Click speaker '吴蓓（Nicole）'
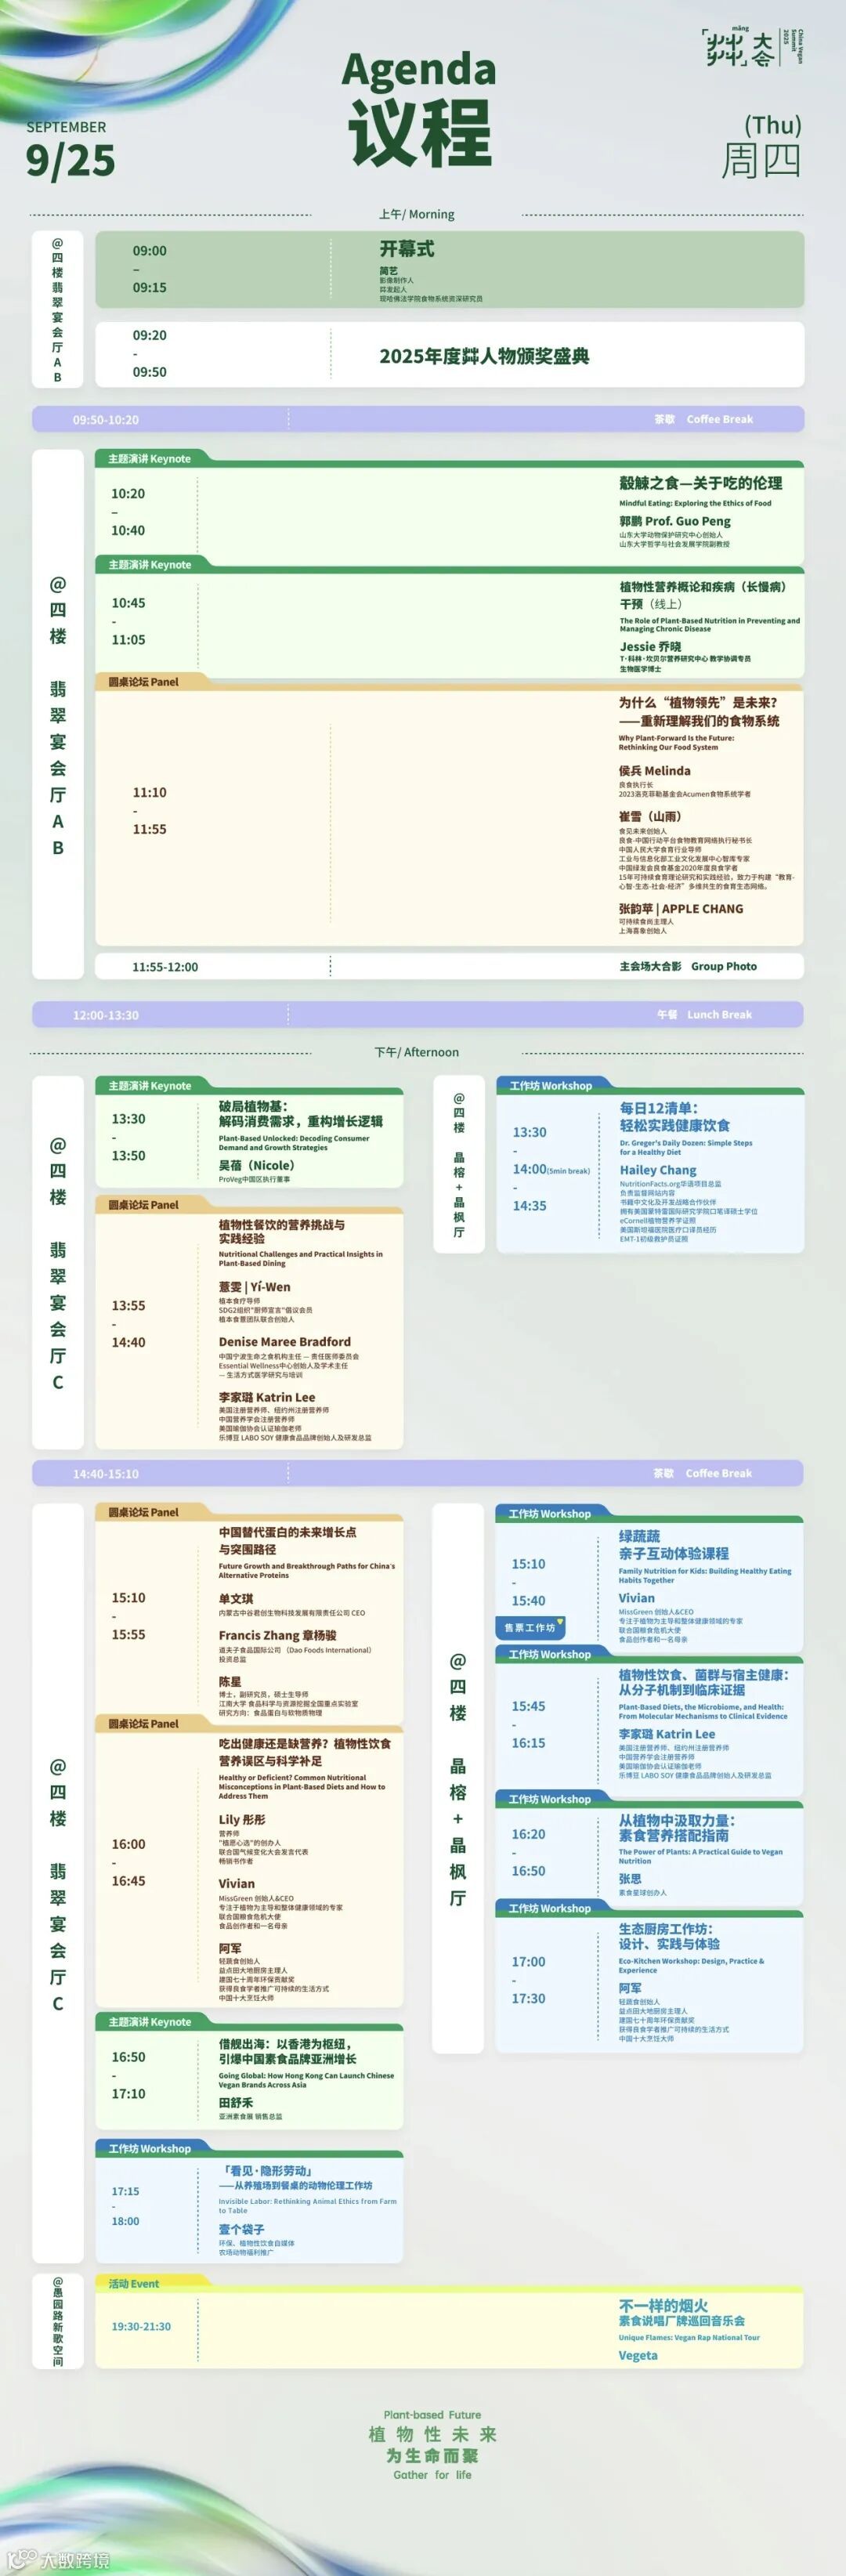 (x=256, y=1165)
